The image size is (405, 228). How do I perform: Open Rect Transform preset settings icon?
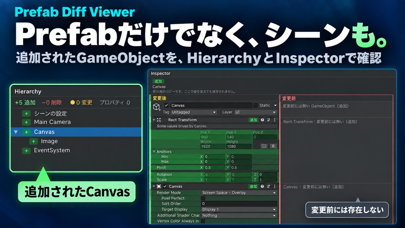(269, 120)
